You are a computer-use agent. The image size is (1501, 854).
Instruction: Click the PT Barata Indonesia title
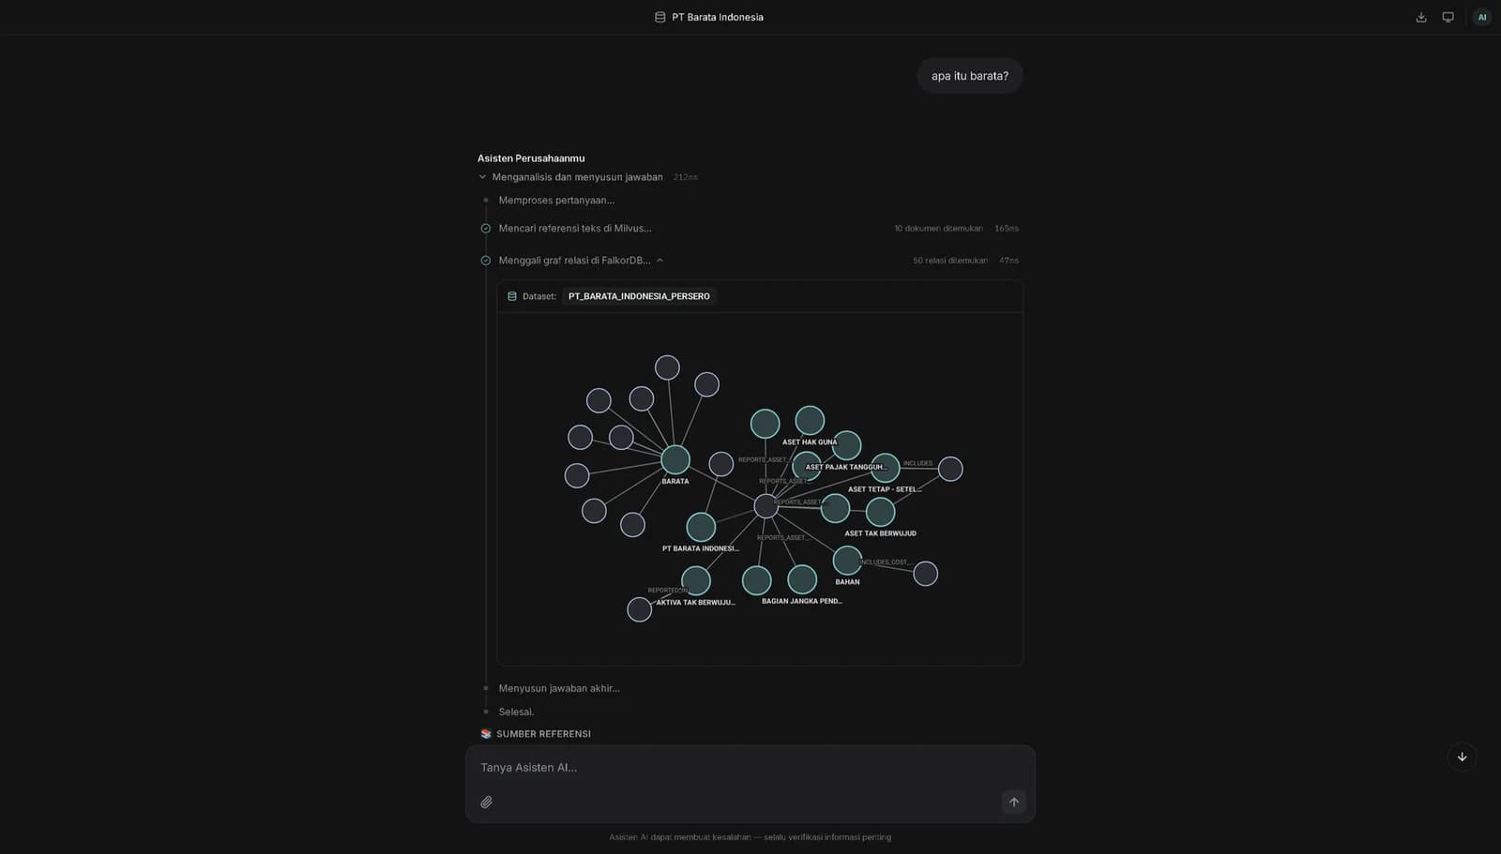pyautogui.click(x=718, y=17)
